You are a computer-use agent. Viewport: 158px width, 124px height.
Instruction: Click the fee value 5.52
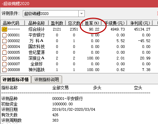coord(121,41)
